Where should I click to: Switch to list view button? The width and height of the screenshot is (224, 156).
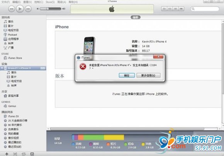pyautogui.click(x=164, y=9)
